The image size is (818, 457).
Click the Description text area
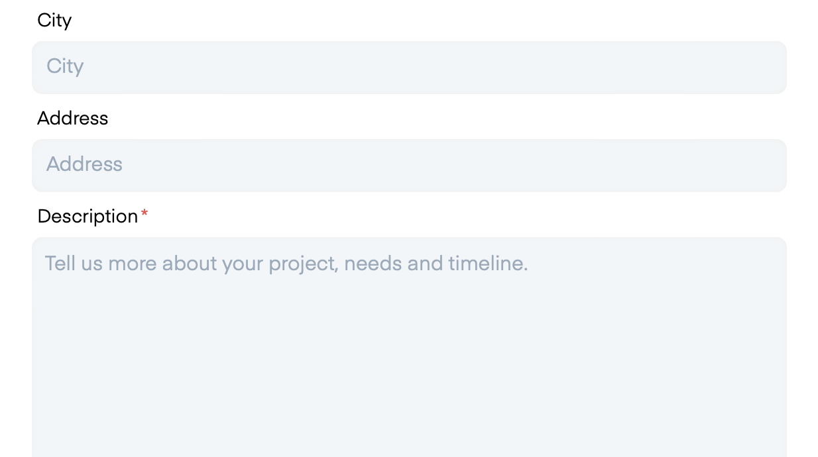point(409,347)
